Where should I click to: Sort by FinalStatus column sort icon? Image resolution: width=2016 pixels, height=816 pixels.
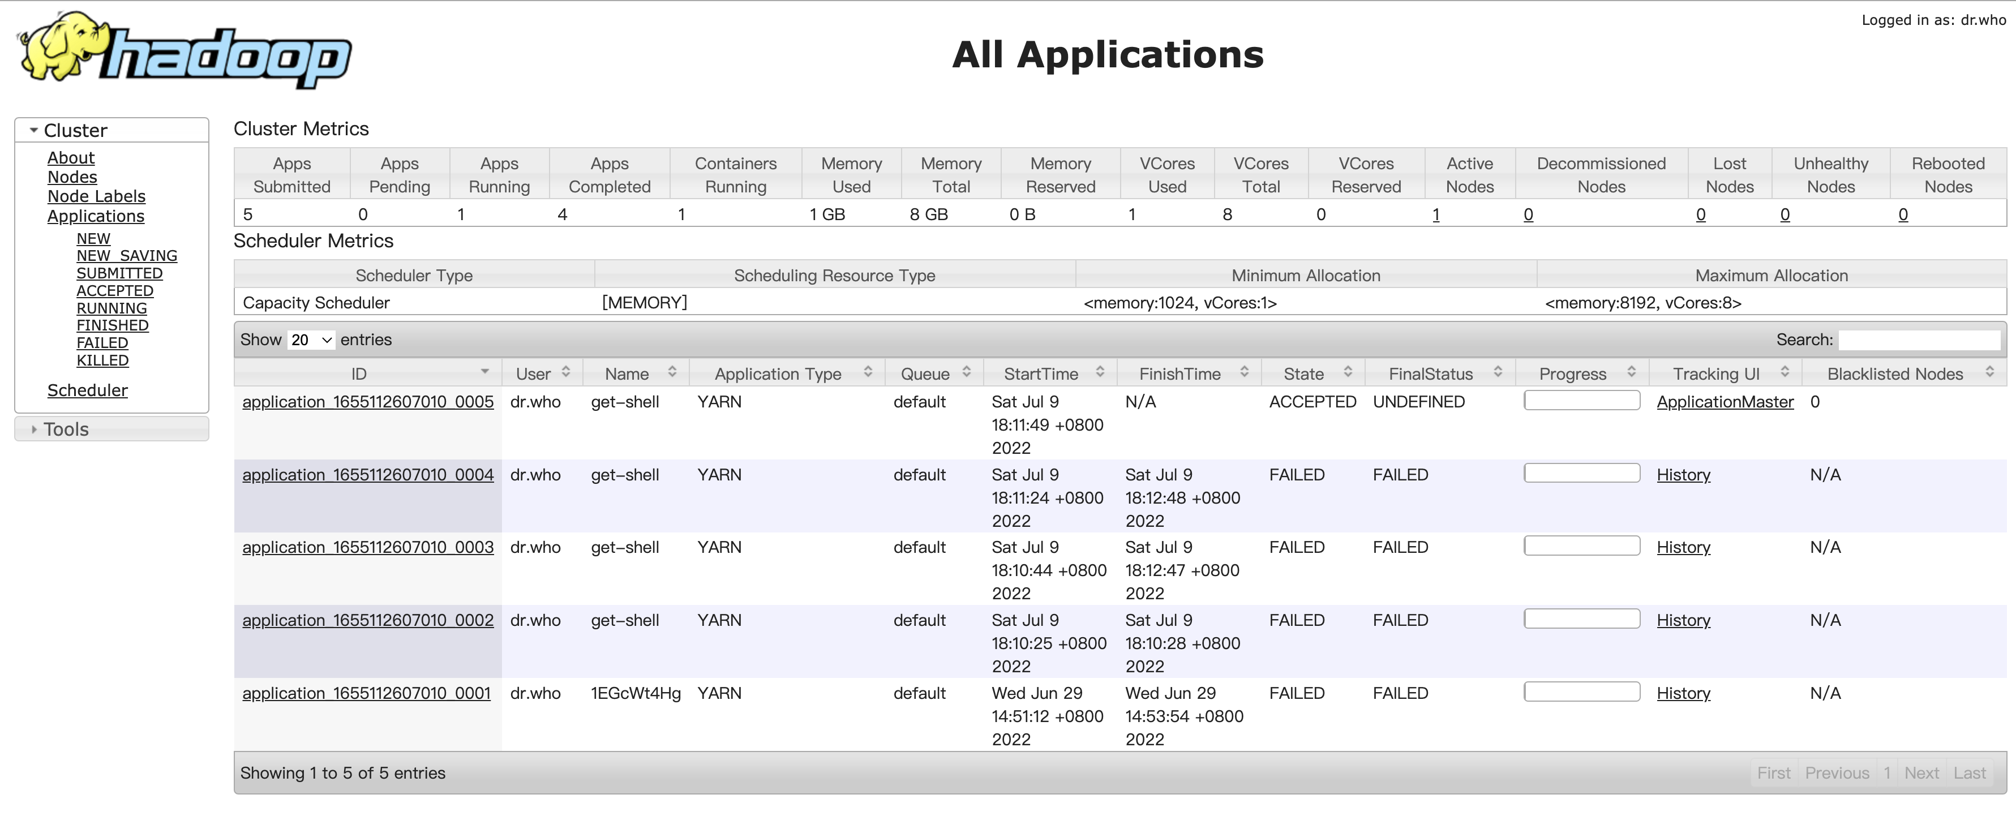click(1497, 372)
